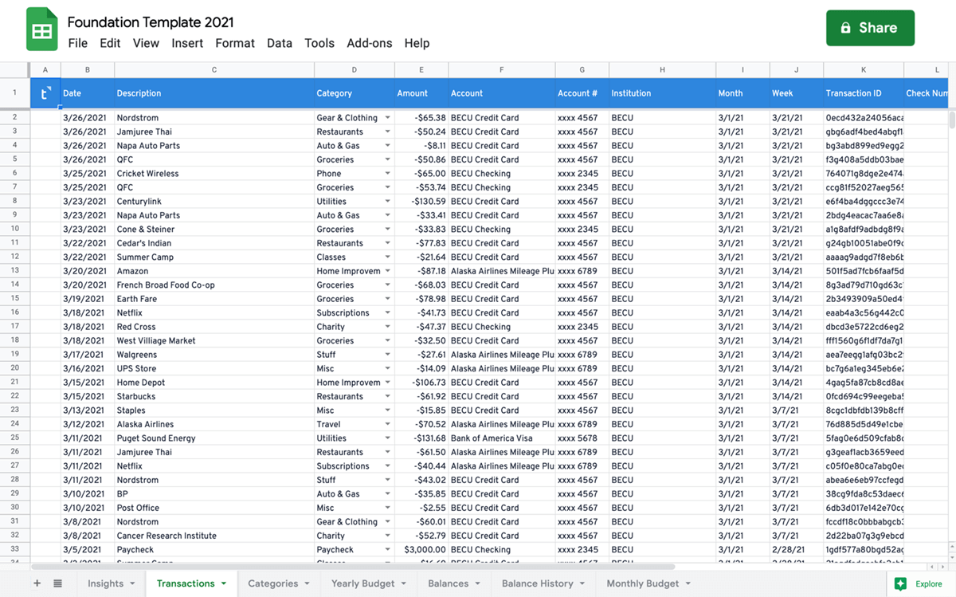Open Monthly Budget tab dropdown arrow

688,584
